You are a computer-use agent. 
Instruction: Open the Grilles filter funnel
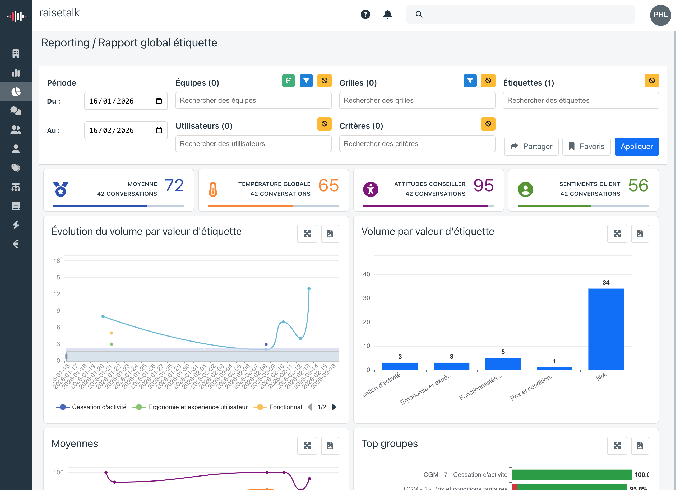tap(470, 80)
